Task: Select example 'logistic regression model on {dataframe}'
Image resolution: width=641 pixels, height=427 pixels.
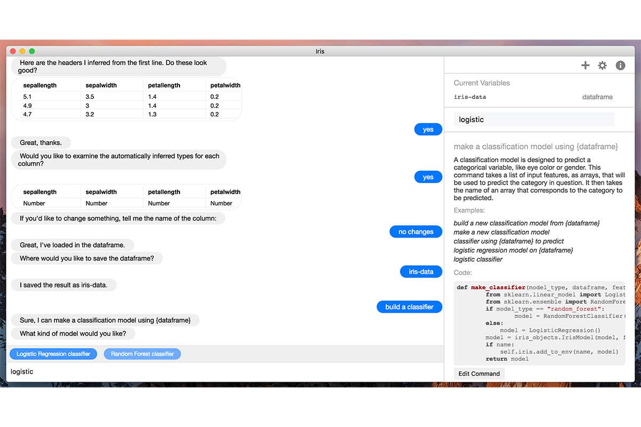Action: 513,250
